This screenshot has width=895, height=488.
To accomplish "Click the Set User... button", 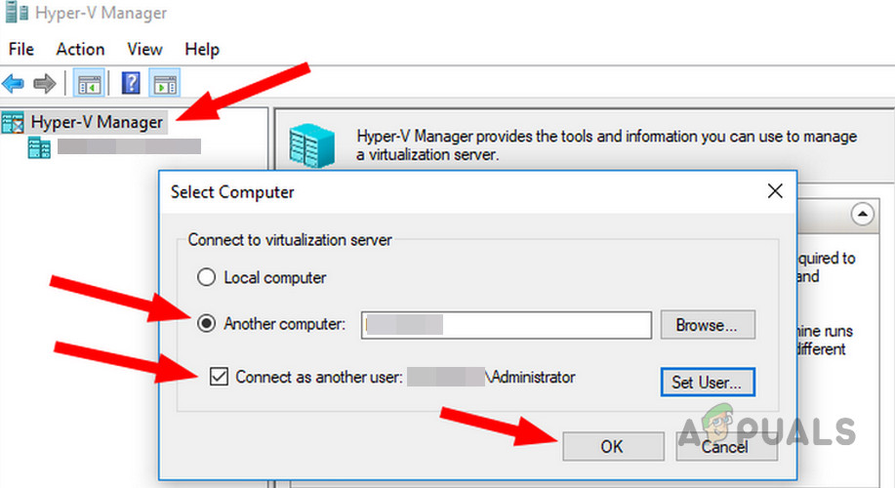I will (708, 382).
